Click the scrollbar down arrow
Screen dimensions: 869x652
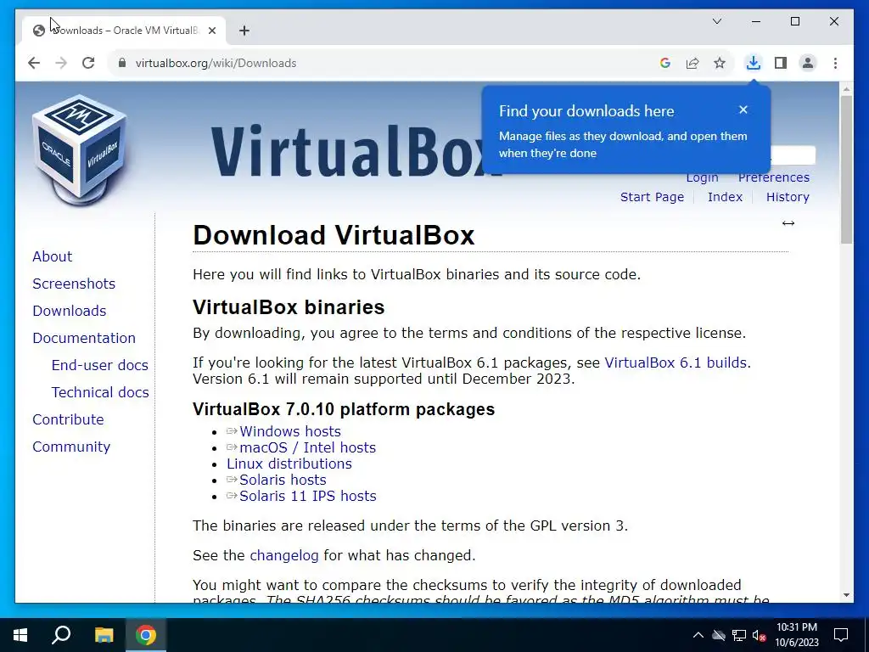(x=846, y=595)
